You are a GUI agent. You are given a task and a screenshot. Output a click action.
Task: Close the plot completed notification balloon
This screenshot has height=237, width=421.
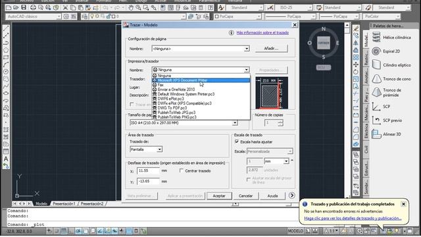pyautogui.click(x=403, y=204)
